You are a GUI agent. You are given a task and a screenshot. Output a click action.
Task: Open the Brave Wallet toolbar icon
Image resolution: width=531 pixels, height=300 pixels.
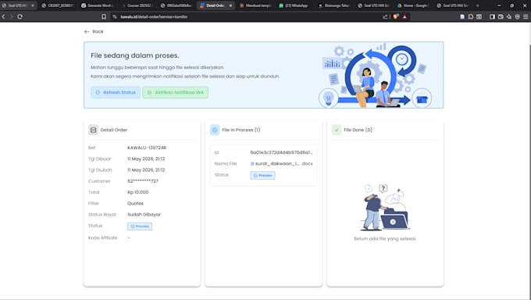[x=501, y=16]
